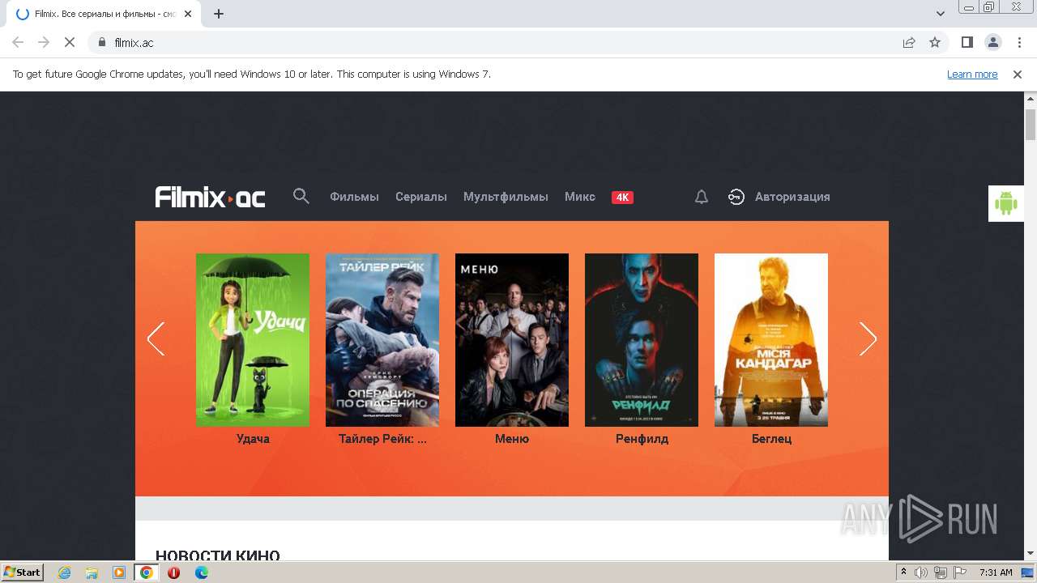Show notifications bell icon
This screenshot has height=583, width=1037.
pyautogui.click(x=702, y=197)
